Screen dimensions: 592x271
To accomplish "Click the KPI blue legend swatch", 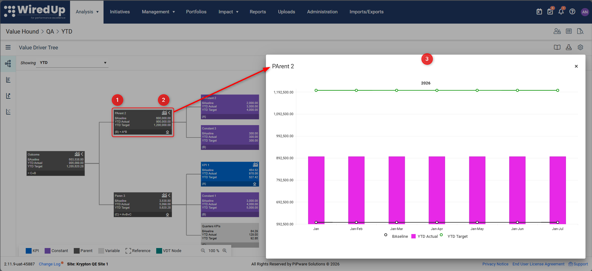I will pos(29,251).
